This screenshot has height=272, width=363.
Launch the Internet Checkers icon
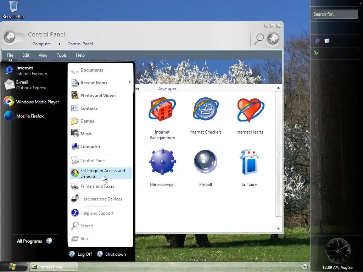coord(206,109)
